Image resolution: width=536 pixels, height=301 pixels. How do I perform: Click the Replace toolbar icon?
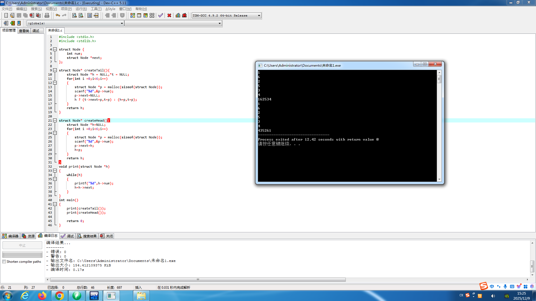point(81,15)
